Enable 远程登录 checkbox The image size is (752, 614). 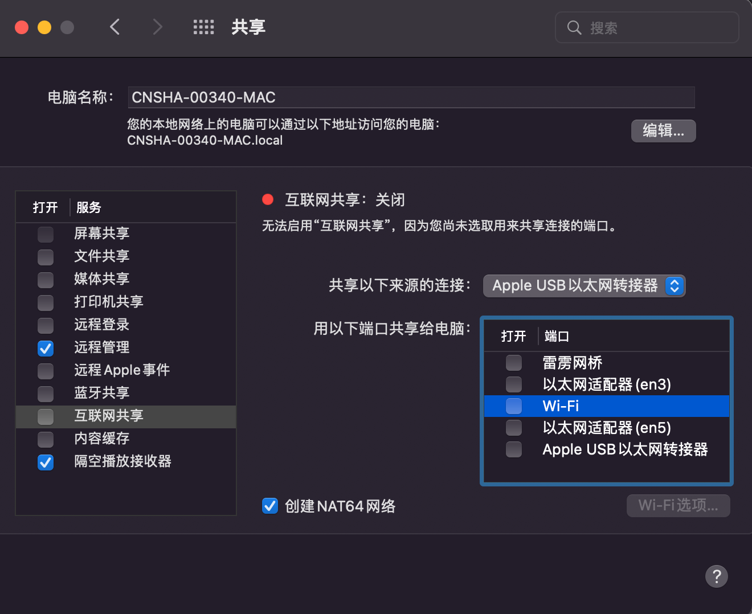coord(46,325)
